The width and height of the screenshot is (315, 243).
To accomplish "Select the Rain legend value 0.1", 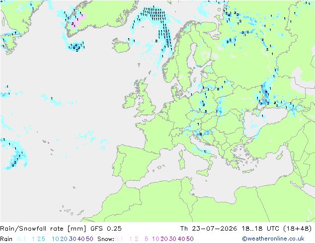I will point(21,239).
